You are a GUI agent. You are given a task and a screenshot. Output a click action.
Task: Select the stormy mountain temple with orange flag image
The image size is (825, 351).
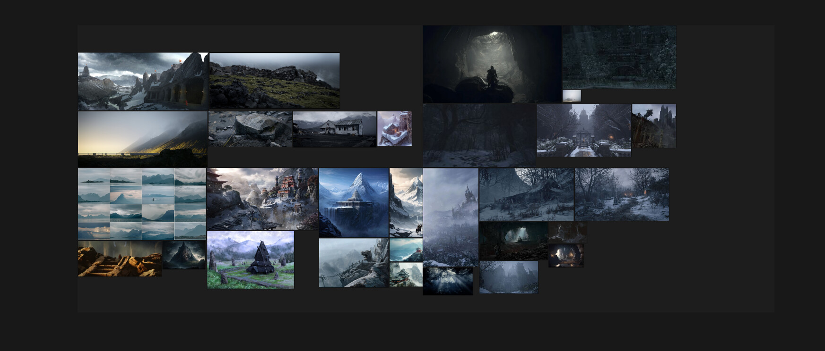(x=143, y=81)
